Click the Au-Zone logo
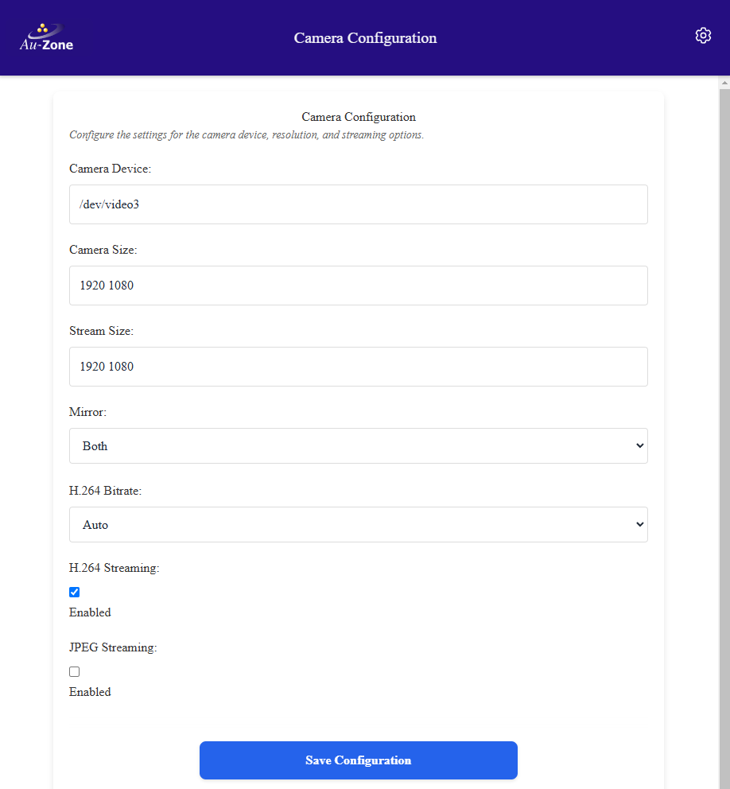 tap(45, 36)
